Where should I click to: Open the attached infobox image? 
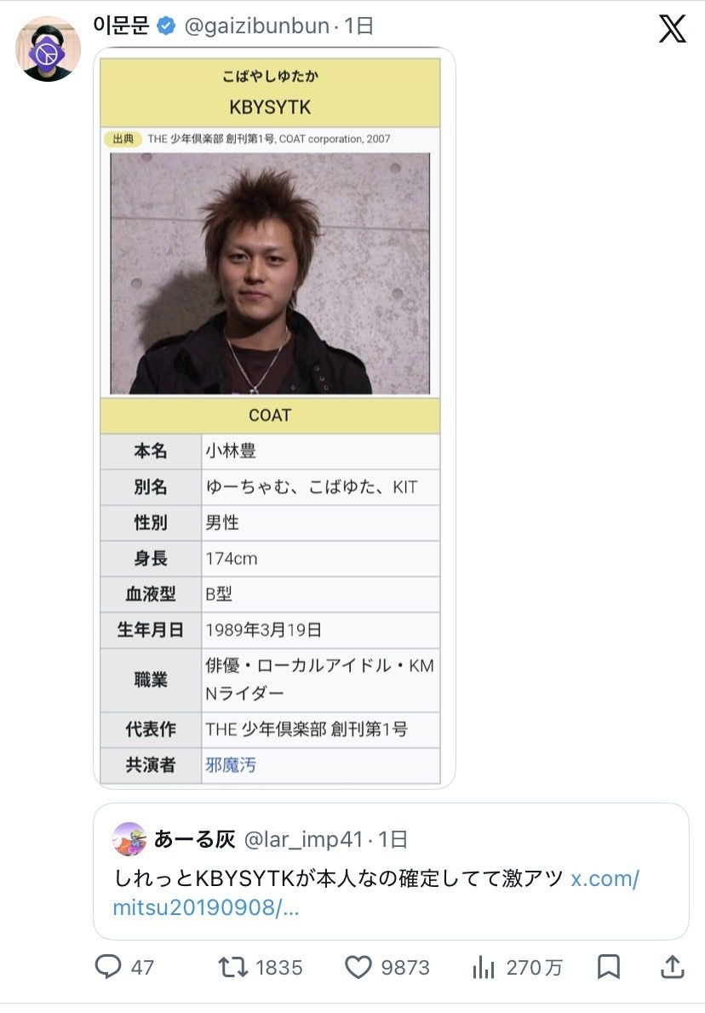tap(274, 417)
